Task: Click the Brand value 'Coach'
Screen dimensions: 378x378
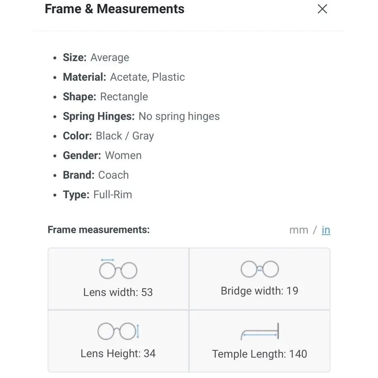Action: click(114, 175)
